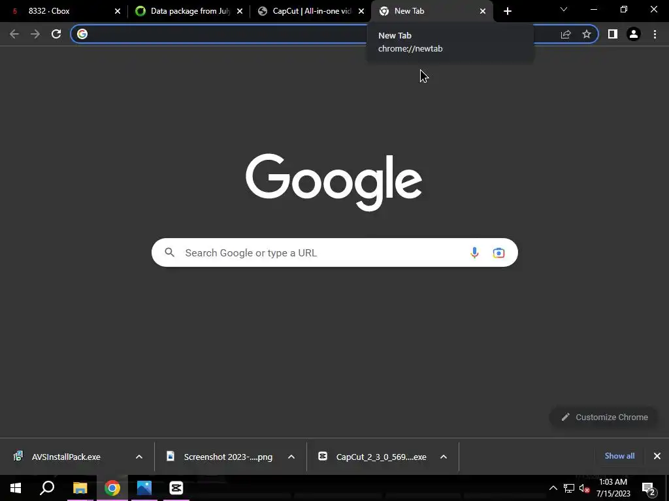The height and width of the screenshot is (501, 669).
Task: Expand options for AVSInstallPack.exe download
Action: [139, 457]
